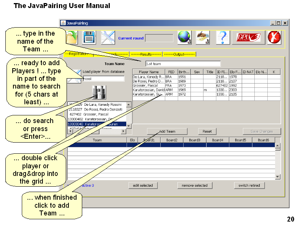Screen dimensions: 306x230
Task: Click the binoculars search icon
Action: pos(99,92)
